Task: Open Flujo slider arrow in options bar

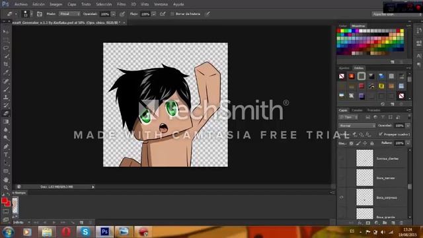Action: (154, 14)
